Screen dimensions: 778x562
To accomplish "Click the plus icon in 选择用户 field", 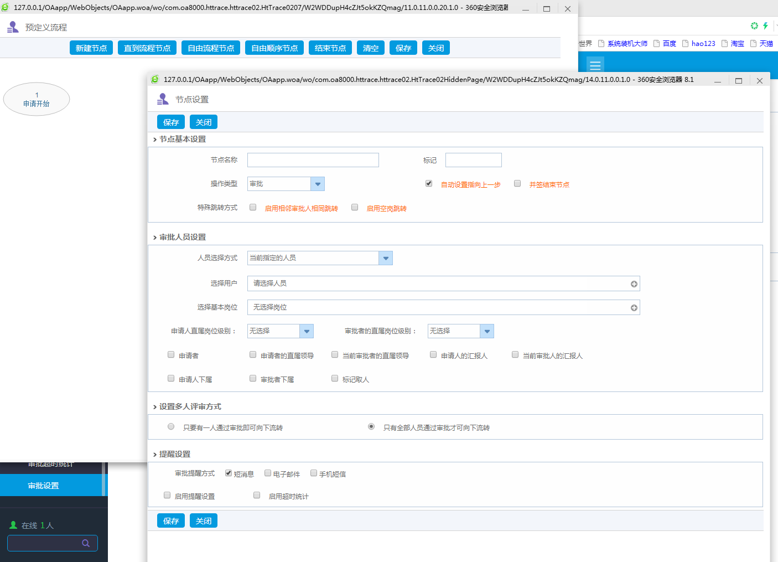I will click(634, 284).
